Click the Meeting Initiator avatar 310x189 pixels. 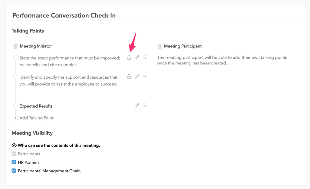(x=15, y=46)
